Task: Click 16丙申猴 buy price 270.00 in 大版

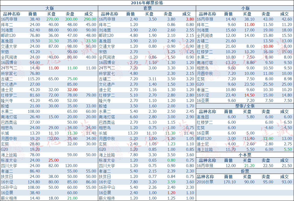Action: (x=53, y=19)
